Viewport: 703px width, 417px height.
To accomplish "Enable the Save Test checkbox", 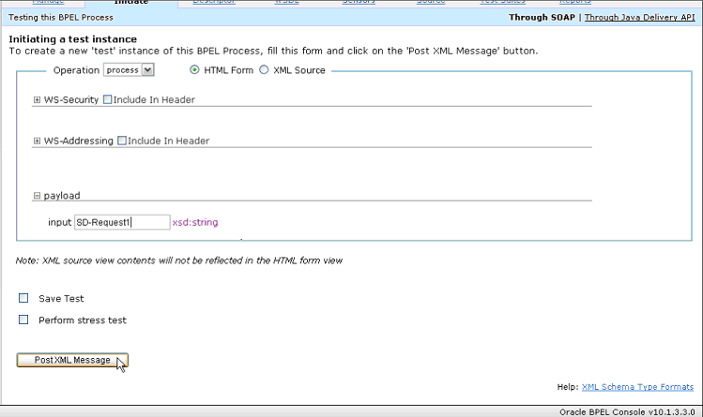I will coord(23,298).
